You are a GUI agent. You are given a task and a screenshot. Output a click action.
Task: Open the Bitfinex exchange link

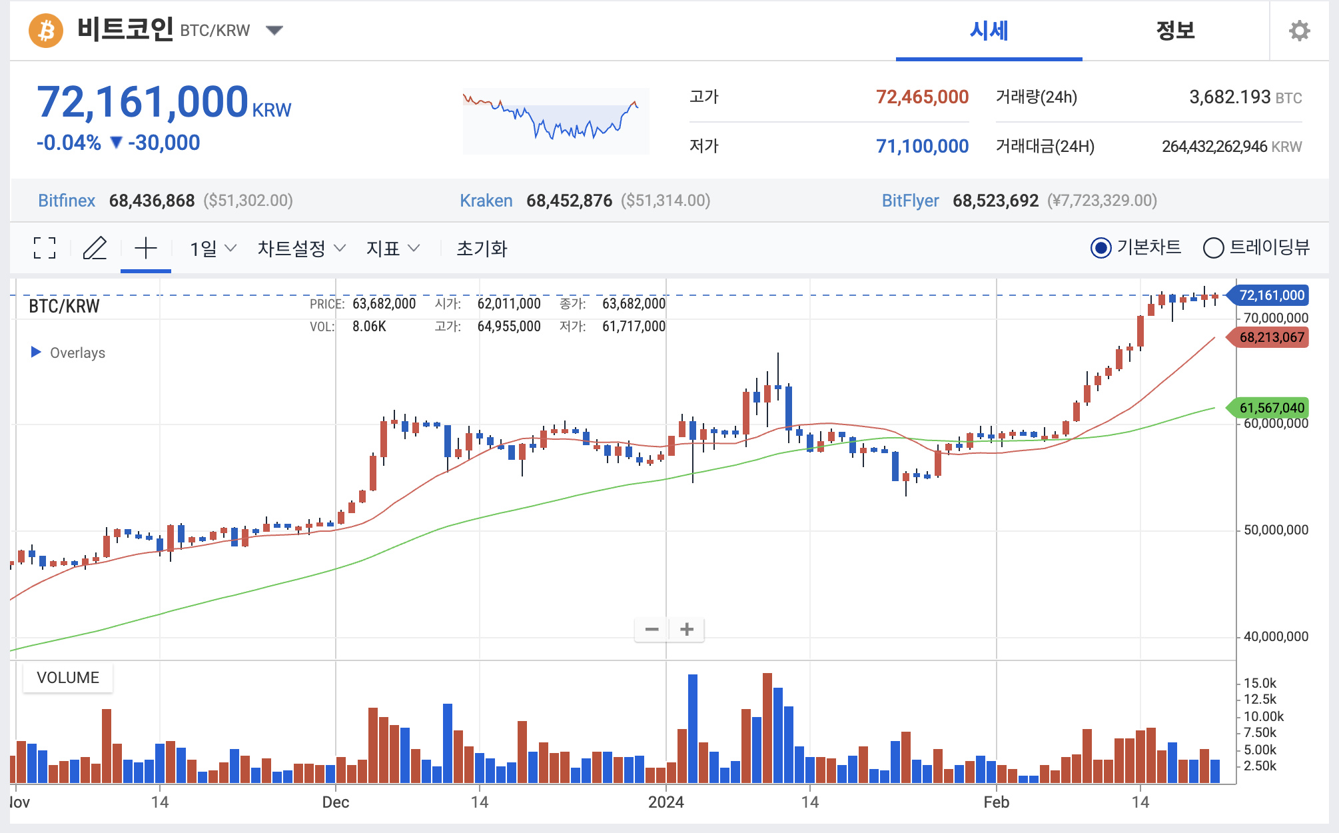(67, 201)
